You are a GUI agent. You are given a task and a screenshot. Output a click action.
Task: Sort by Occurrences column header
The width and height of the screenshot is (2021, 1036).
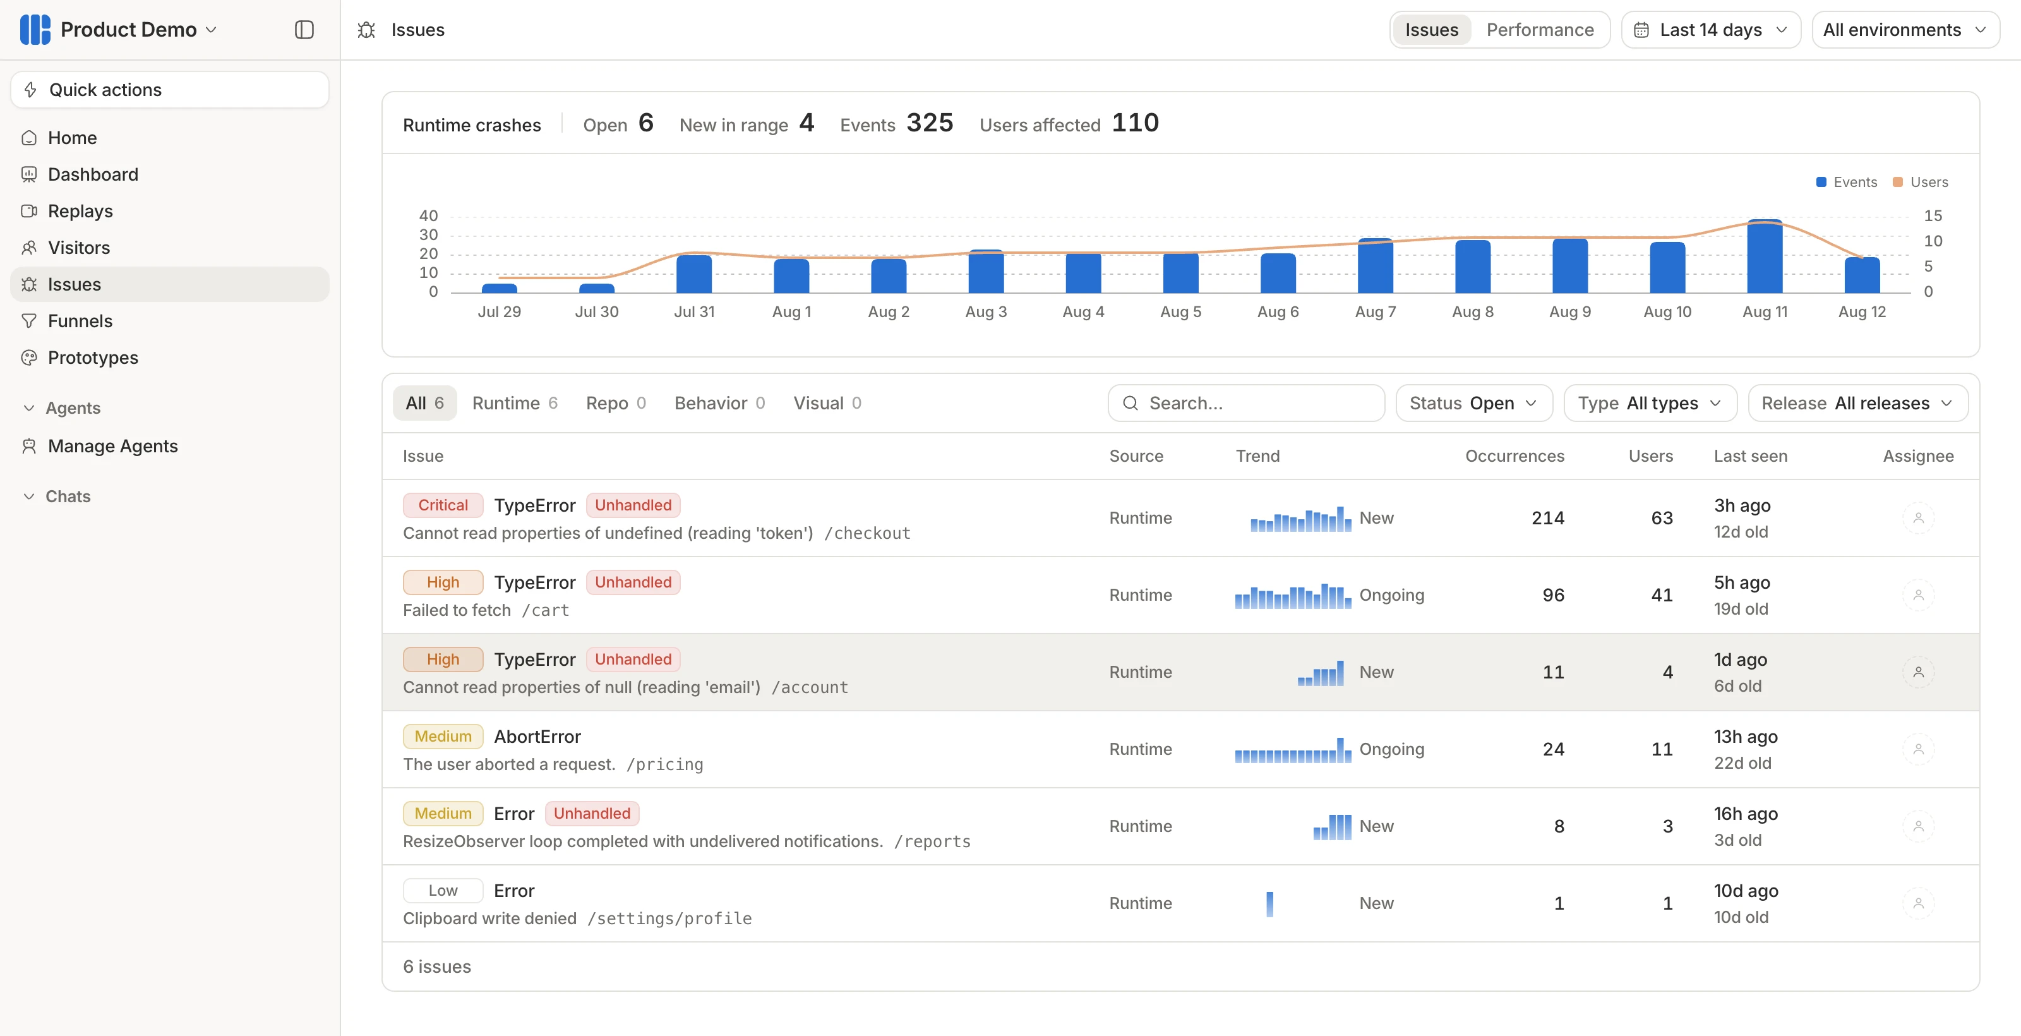click(x=1514, y=456)
